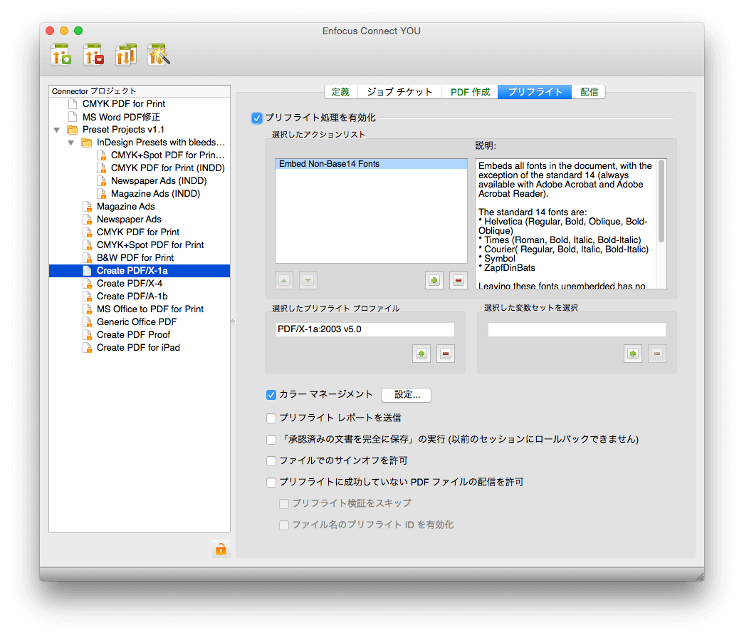Screen dimensions: 744x638
Task: Move the selected action list up
Action: 284,280
